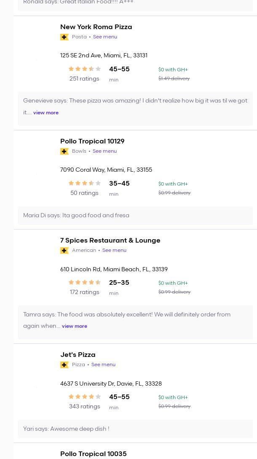Open the Jet's Pizza restaurant title
Viewport: 257px width, 459px height.
(x=78, y=355)
